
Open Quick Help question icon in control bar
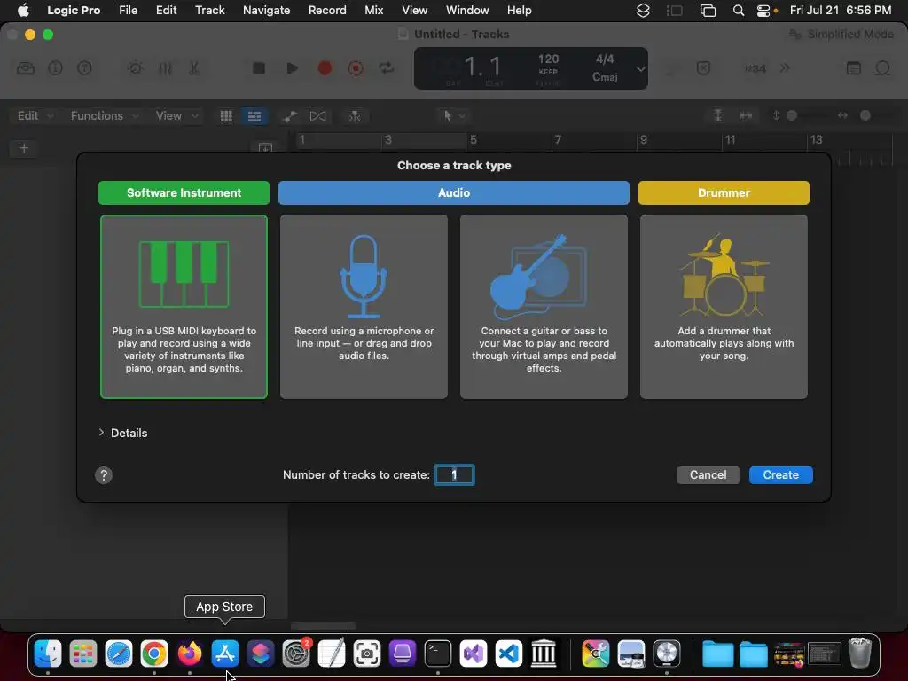[84, 68]
